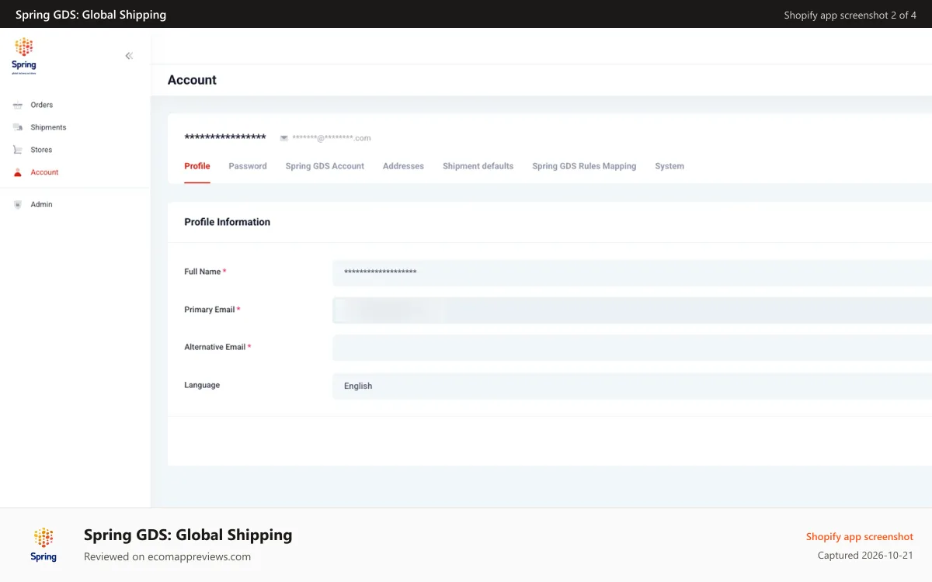Click the Shipments truck icon
932x582 pixels.
[x=17, y=127]
